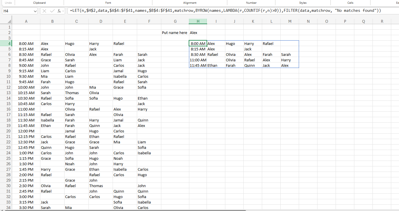Click the Enter checkmark icon in formula bar

coord(52,11)
